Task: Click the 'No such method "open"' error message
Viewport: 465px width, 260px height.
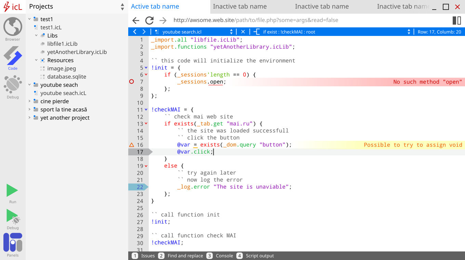Action: [428, 82]
